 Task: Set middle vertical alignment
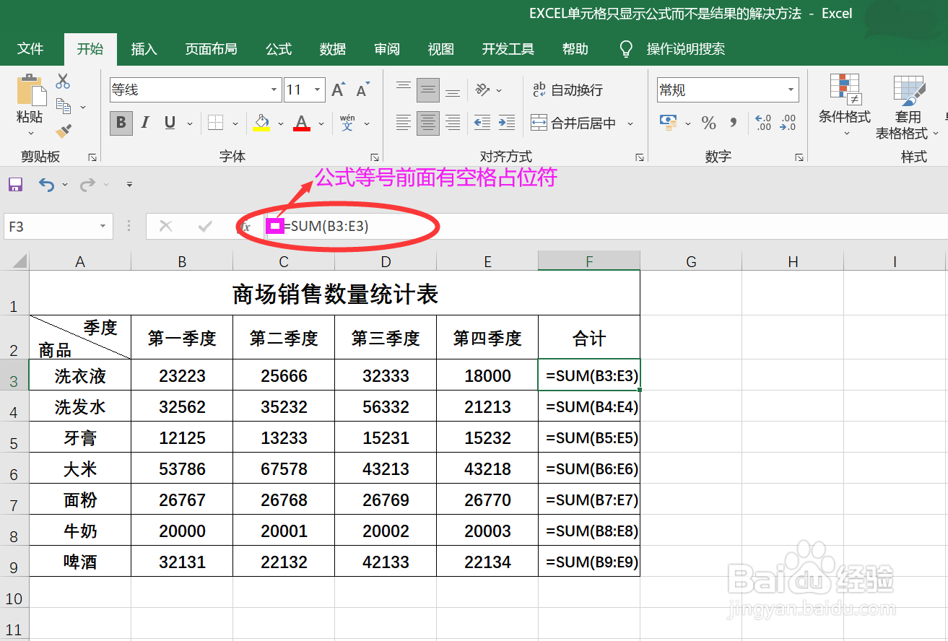coord(428,90)
